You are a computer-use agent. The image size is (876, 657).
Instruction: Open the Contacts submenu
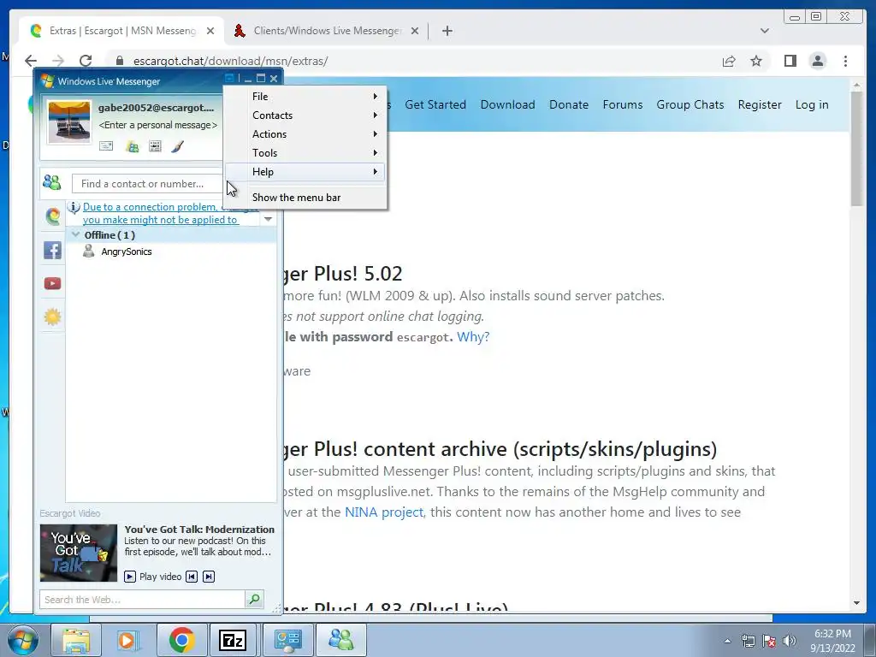point(305,115)
